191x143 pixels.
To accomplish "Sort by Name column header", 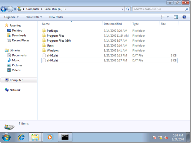I will coord(46,24).
